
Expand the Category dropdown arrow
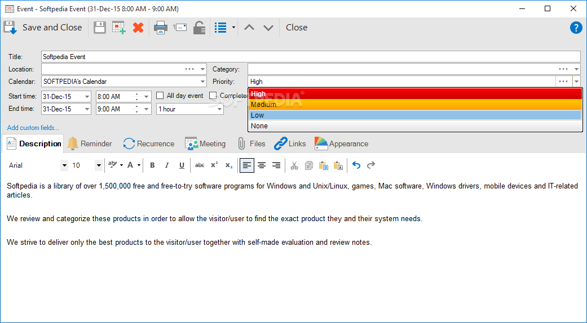576,69
